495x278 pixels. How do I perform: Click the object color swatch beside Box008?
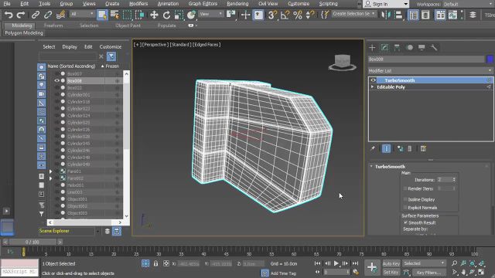pyautogui.click(x=490, y=59)
